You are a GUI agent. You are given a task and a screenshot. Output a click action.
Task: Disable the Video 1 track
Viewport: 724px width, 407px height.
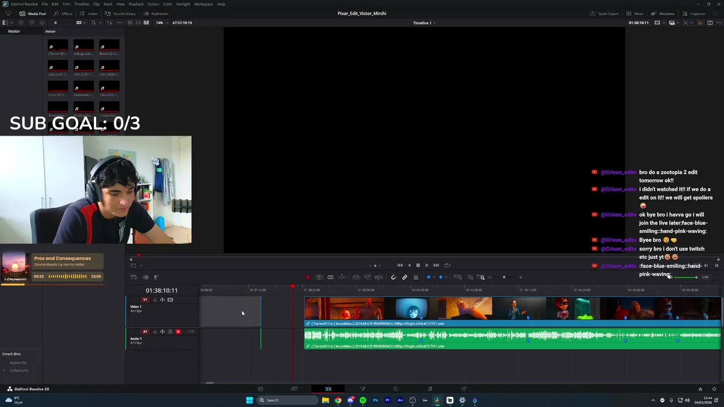(170, 300)
